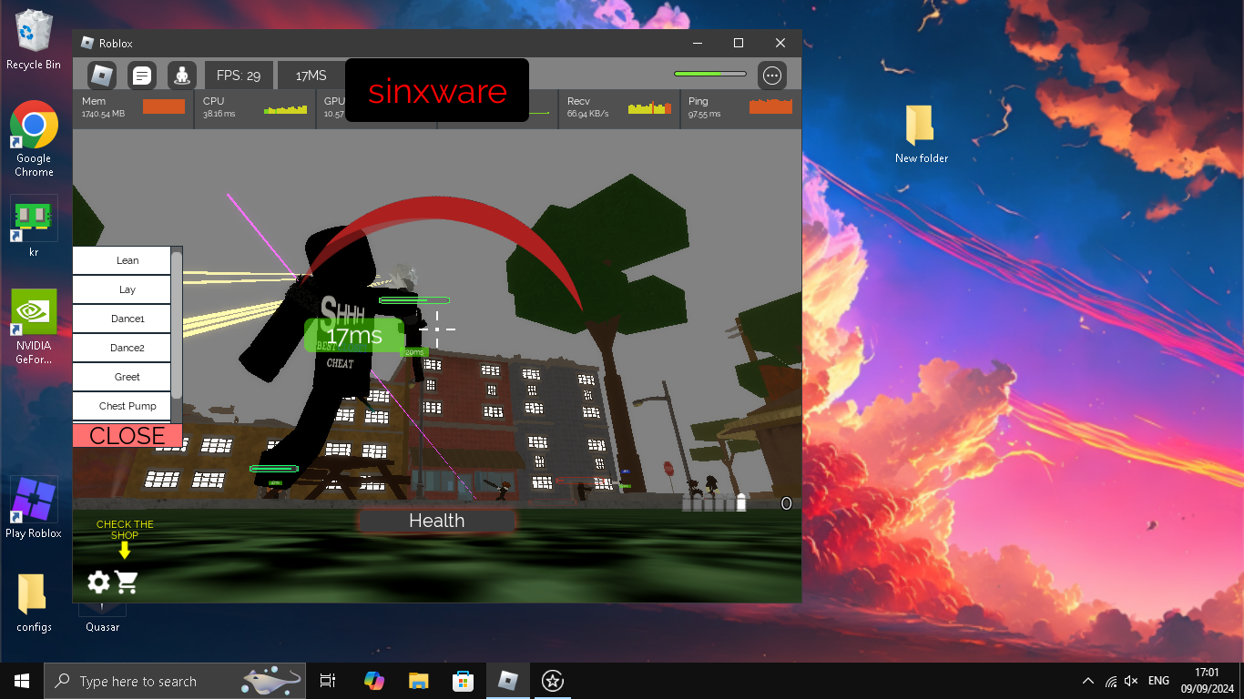Click the muted volume tray icon
Viewport: 1244px width, 699px height.
1132,681
